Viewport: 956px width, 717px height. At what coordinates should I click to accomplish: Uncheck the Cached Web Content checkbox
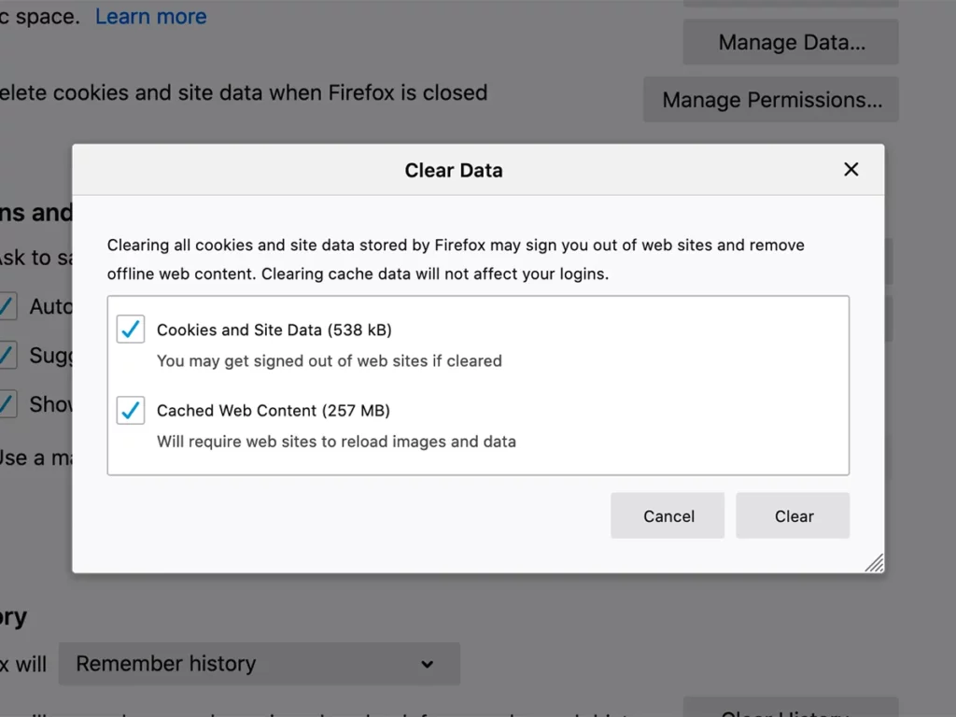pos(131,411)
